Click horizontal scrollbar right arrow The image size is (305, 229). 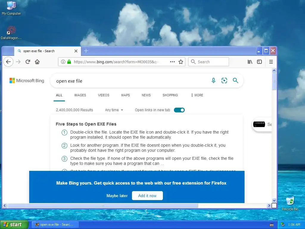coord(269,206)
